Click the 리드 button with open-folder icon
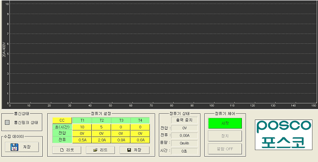Viewport: 318px width, 162px height. click(100, 150)
